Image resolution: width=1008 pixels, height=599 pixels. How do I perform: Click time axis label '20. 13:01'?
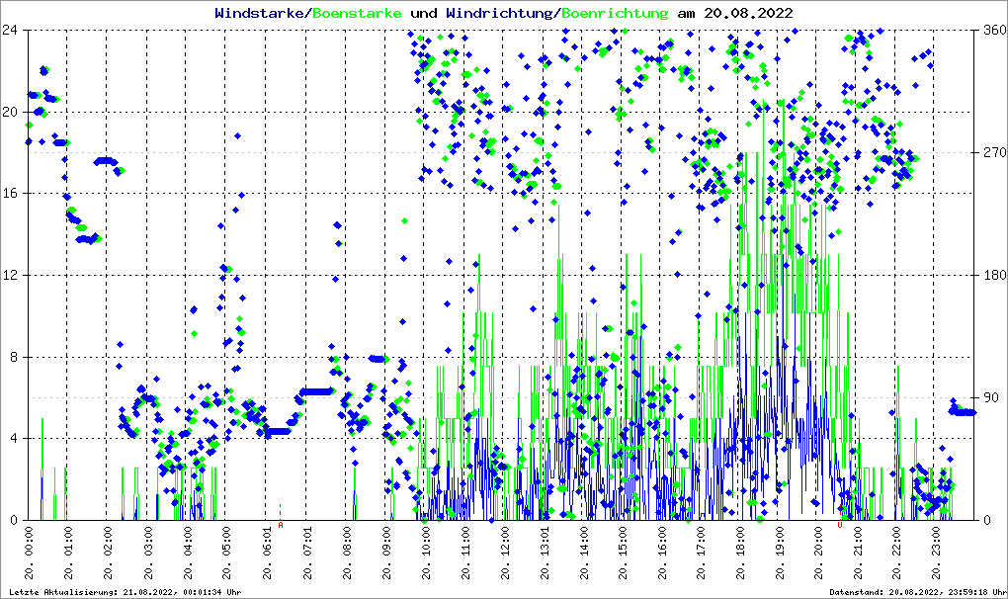point(545,553)
